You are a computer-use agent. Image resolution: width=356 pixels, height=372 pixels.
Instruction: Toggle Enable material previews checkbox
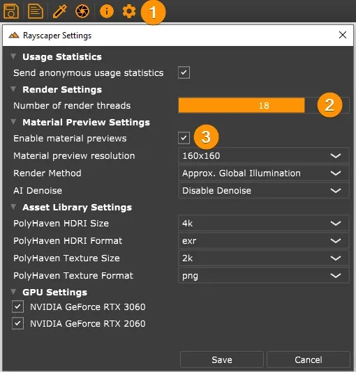[x=184, y=138]
